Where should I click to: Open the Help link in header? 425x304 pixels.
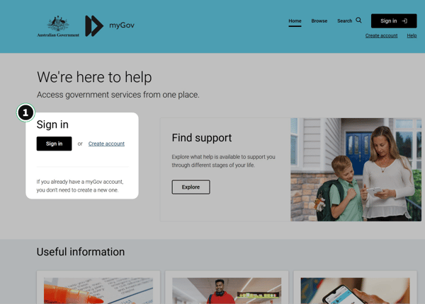click(412, 35)
